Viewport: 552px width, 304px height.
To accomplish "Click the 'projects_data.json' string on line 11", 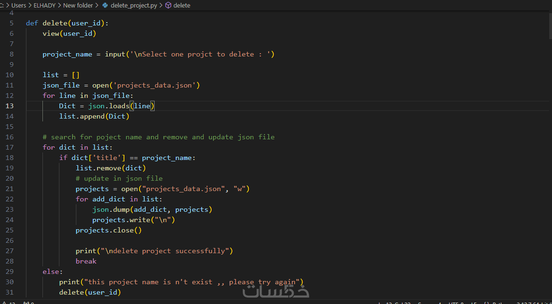I will pos(157,85).
